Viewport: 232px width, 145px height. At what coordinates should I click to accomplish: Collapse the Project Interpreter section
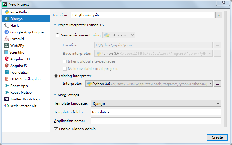55,25
